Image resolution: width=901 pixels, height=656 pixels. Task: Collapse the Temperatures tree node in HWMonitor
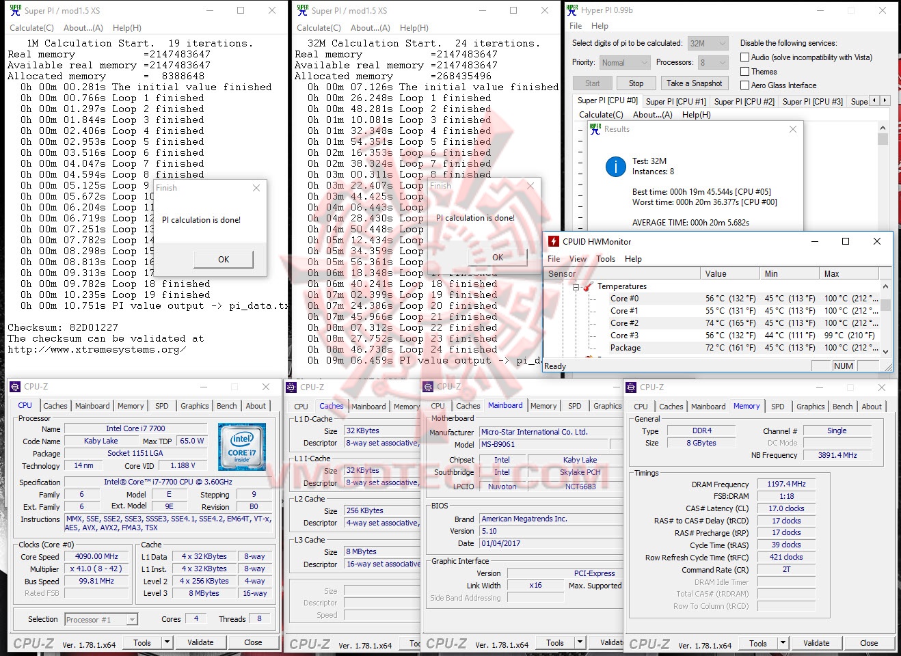click(x=576, y=287)
